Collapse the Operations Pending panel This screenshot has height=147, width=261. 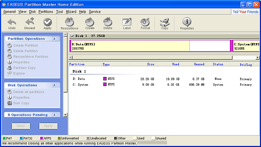(x=54, y=115)
